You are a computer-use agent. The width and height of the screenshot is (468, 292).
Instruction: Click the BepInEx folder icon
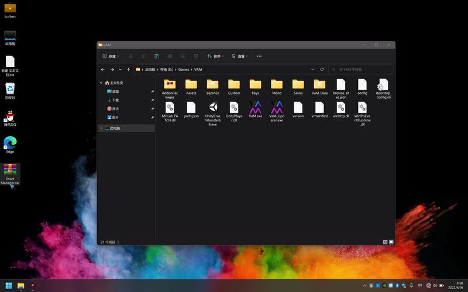tap(212, 85)
